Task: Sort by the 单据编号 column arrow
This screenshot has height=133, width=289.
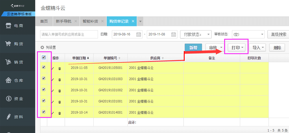Action: click(119, 58)
